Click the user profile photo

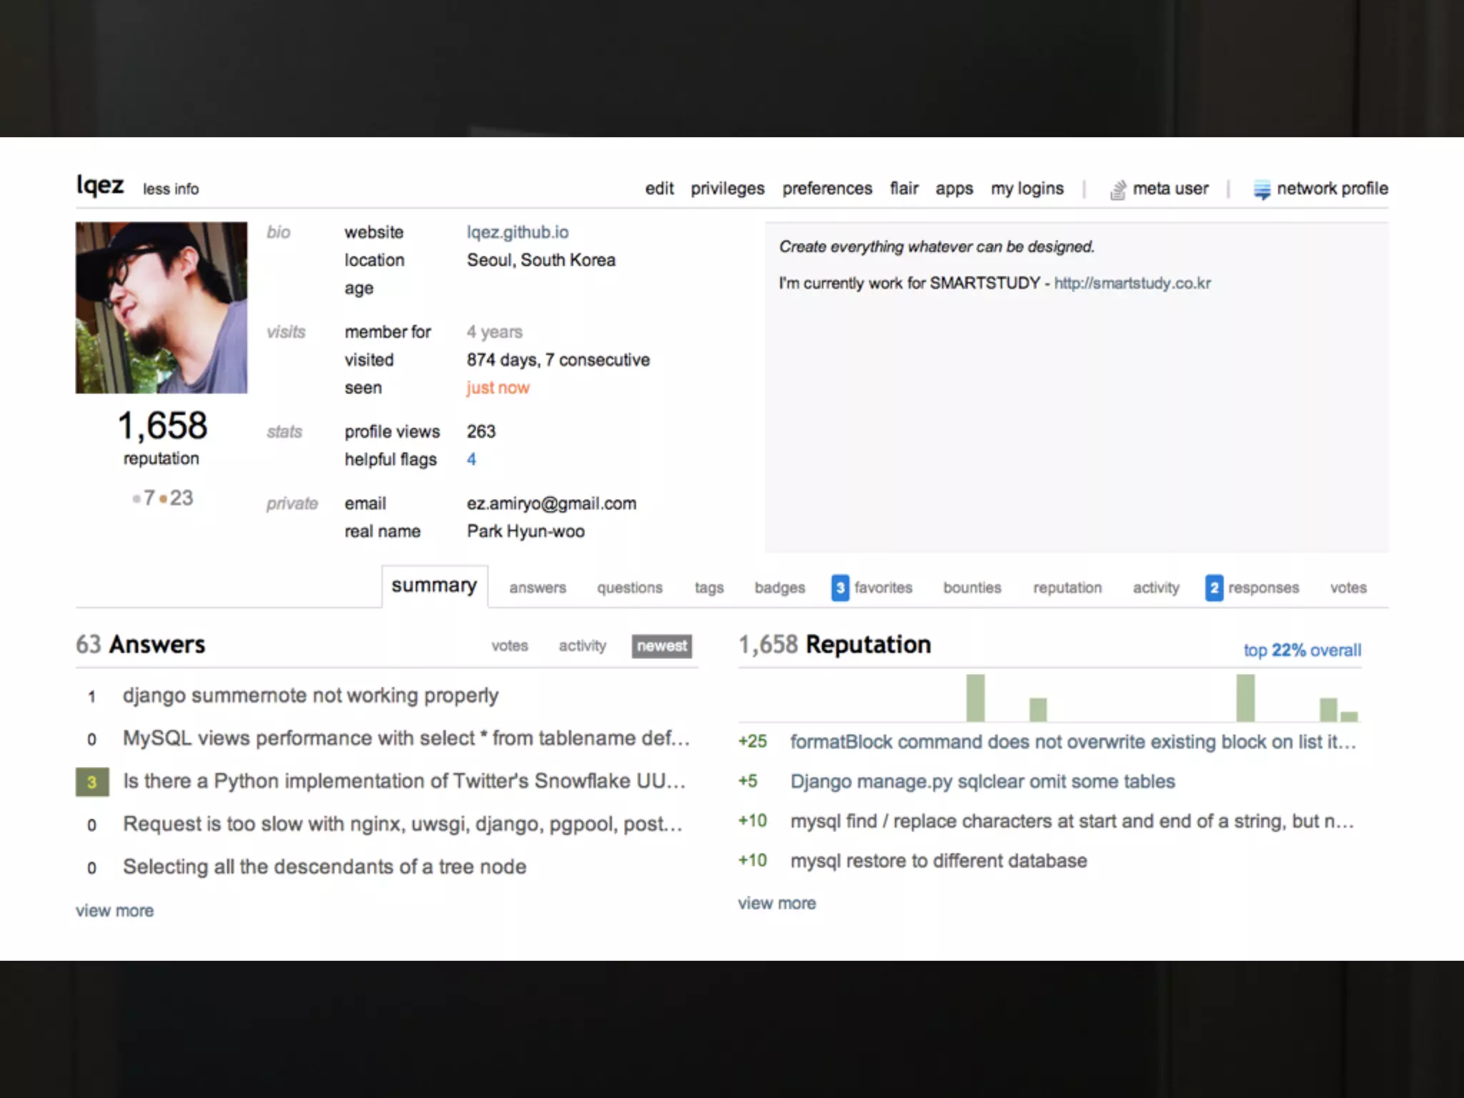tap(162, 307)
